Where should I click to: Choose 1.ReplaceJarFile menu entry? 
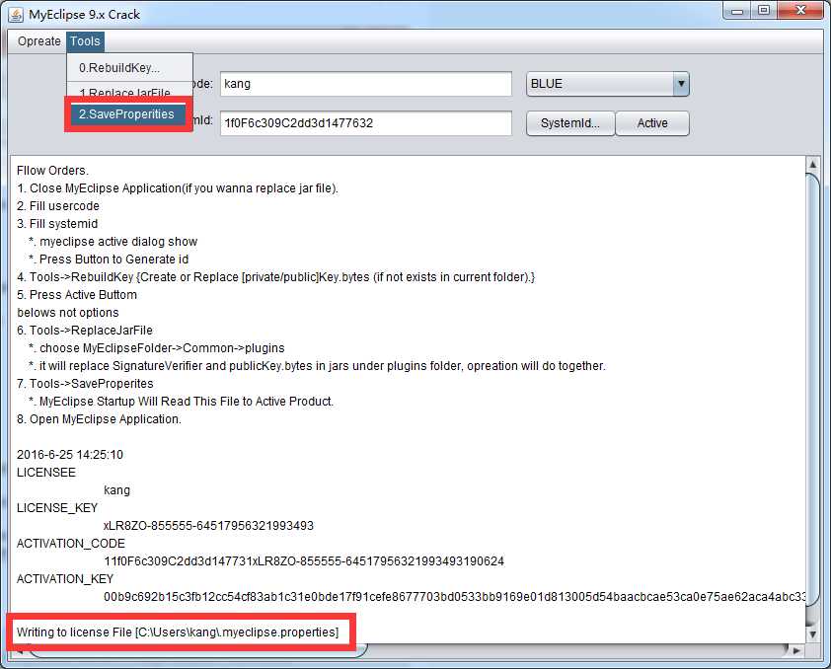pos(129,91)
